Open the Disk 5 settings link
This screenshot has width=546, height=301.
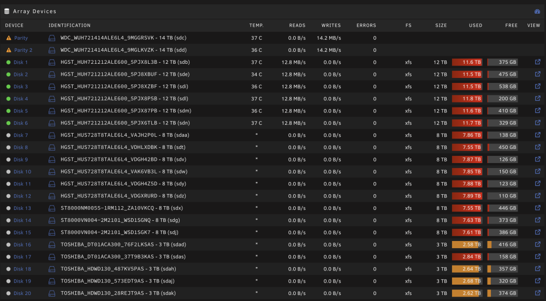click(x=21, y=111)
